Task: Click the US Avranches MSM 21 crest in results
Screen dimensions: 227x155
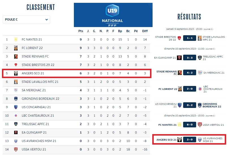Action: [200, 139]
